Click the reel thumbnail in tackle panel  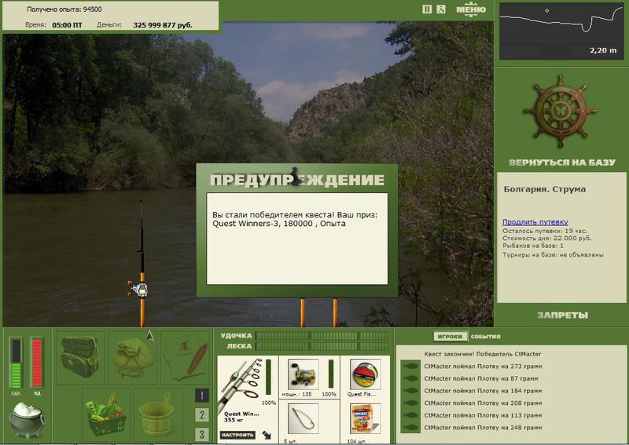tap(303, 374)
